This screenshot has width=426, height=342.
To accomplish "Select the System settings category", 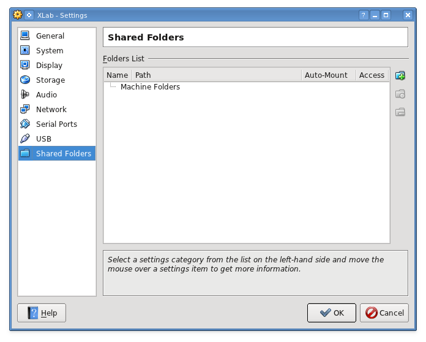I will [57, 50].
